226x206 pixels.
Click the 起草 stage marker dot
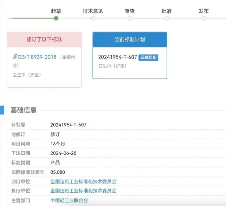[x=56, y=18]
